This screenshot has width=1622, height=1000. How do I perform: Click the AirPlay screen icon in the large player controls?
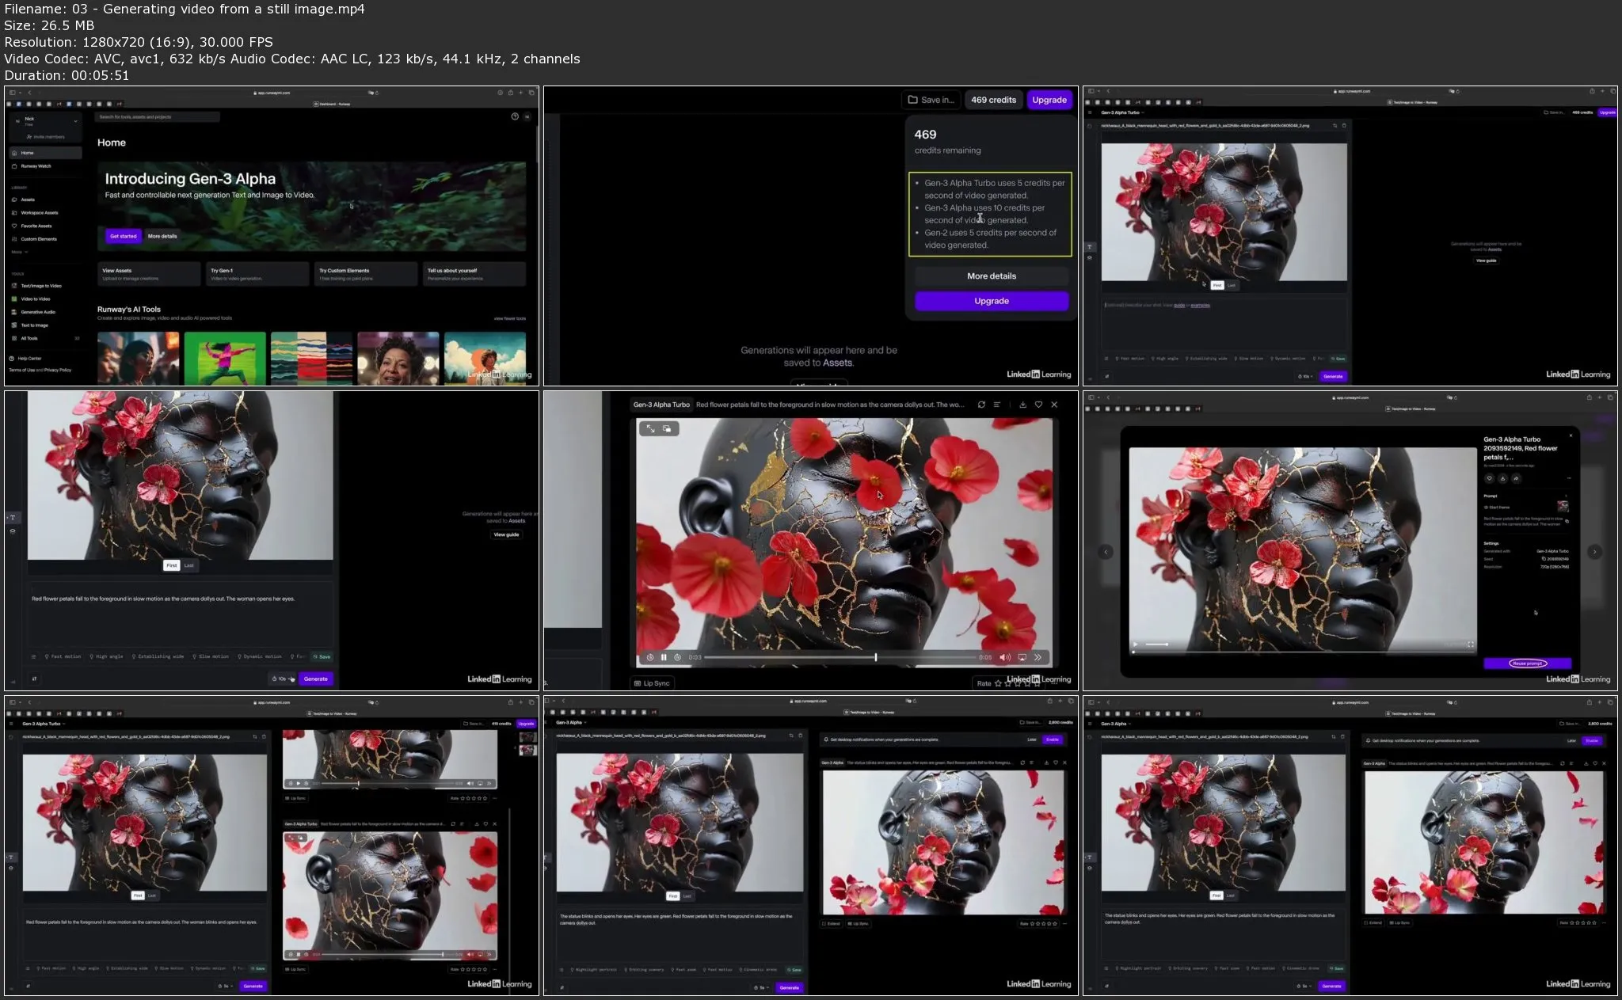[1022, 657]
